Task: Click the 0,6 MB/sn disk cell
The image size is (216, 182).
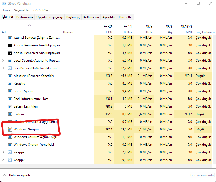Action: (144, 114)
